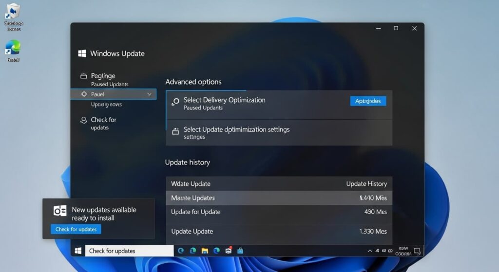The height and width of the screenshot is (272, 499).
Task: Click the blue Aptrgleles button
Action: tap(368, 101)
